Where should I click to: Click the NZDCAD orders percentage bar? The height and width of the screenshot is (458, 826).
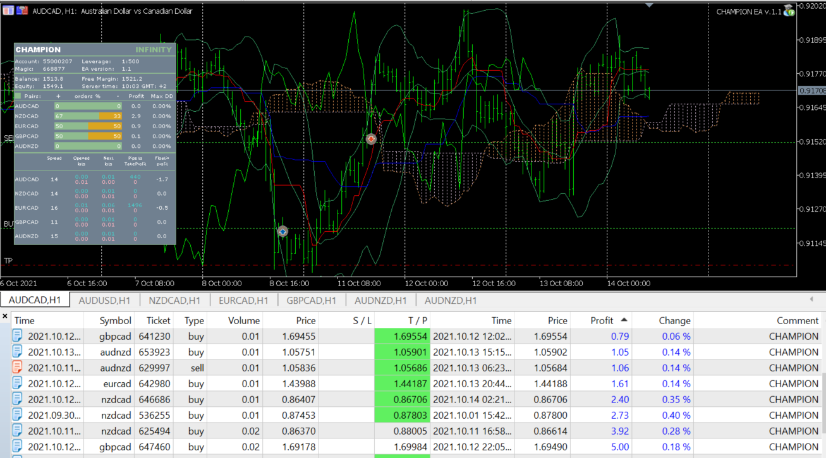88,116
